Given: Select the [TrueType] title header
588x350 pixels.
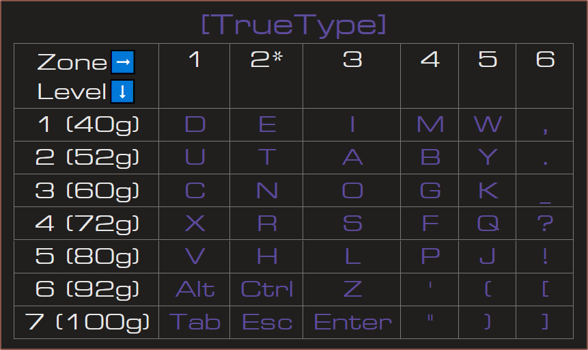Looking at the screenshot, I should 294,25.
